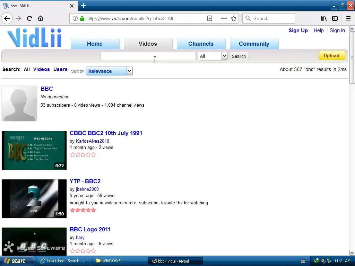Filter search results to Videos
This screenshot has width=355, height=266.
coord(42,69)
